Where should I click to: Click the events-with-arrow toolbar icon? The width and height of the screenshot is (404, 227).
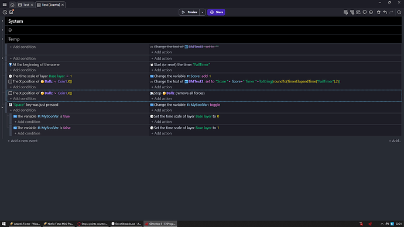click(358, 12)
